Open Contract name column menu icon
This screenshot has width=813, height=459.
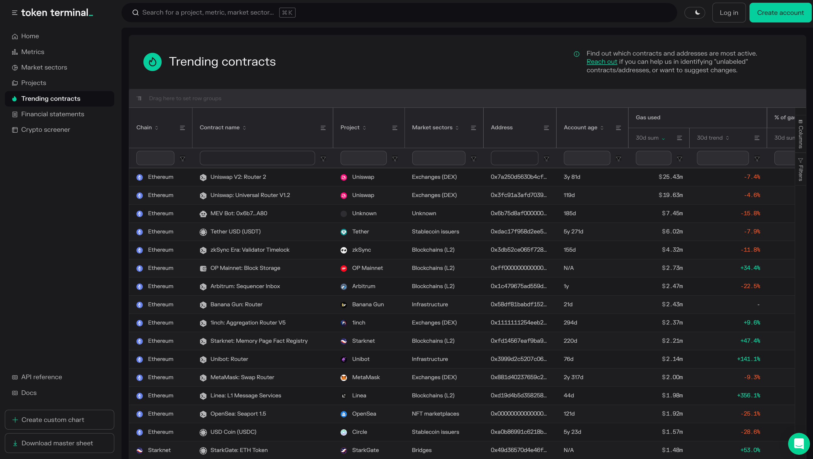pos(323,128)
